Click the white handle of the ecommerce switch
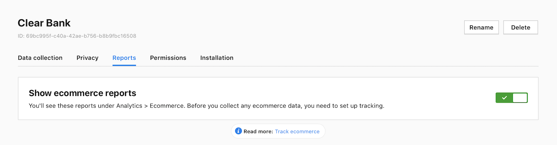Screen dimensions: 557x145 point(520,98)
